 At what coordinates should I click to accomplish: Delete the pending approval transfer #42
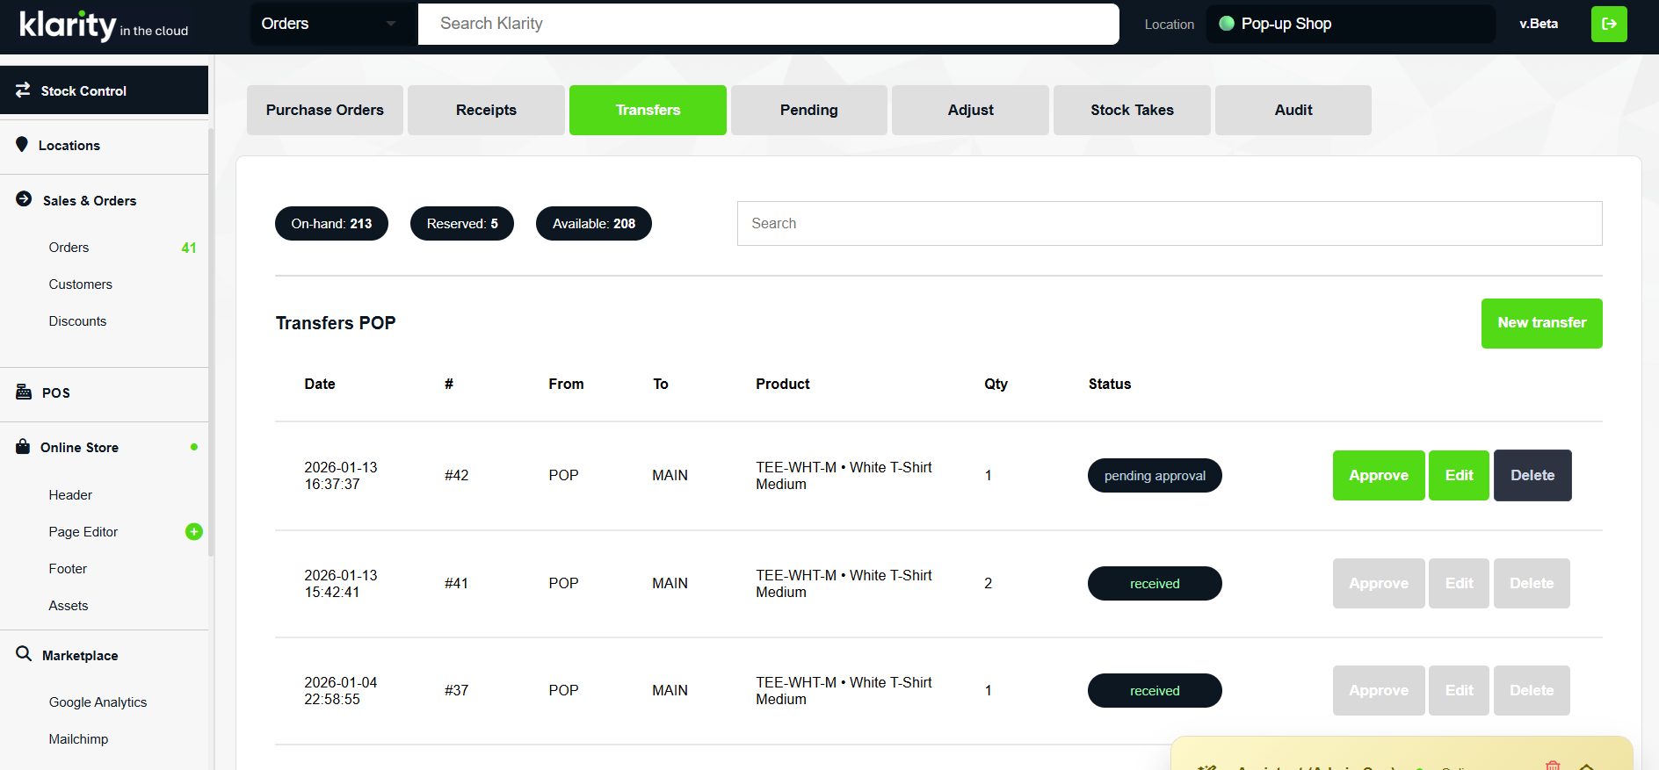[x=1532, y=475]
